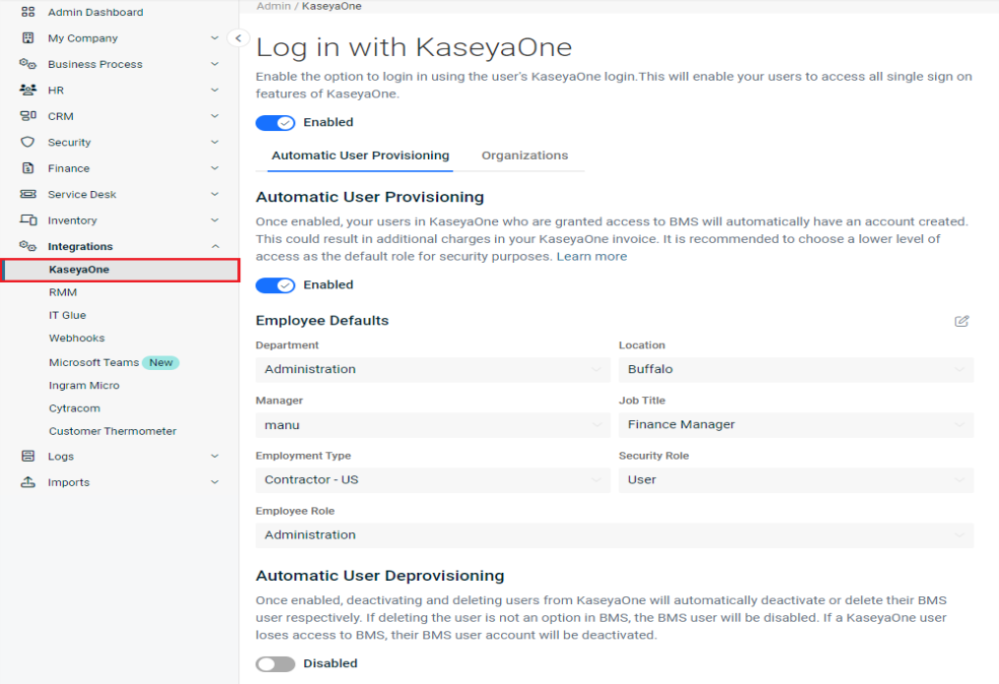Expand the Imports menu chevron
Image resolution: width=999 pixels, height=684 pixels.
pyautogui.click(x=215, y=482)
